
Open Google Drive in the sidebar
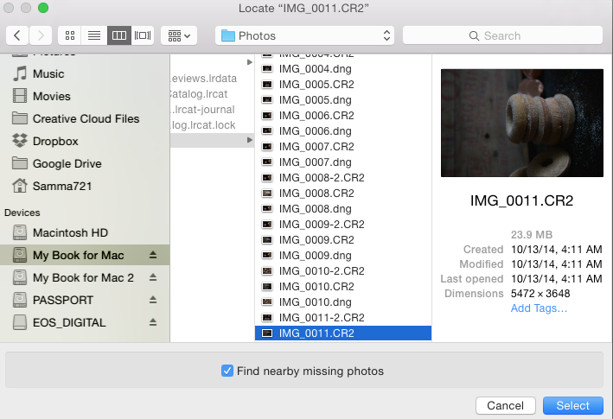pos(67,163)
